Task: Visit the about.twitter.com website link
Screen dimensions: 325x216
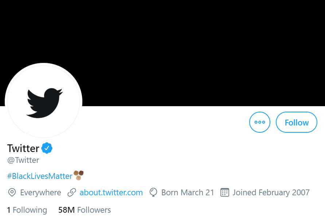Action: [111, 192]
